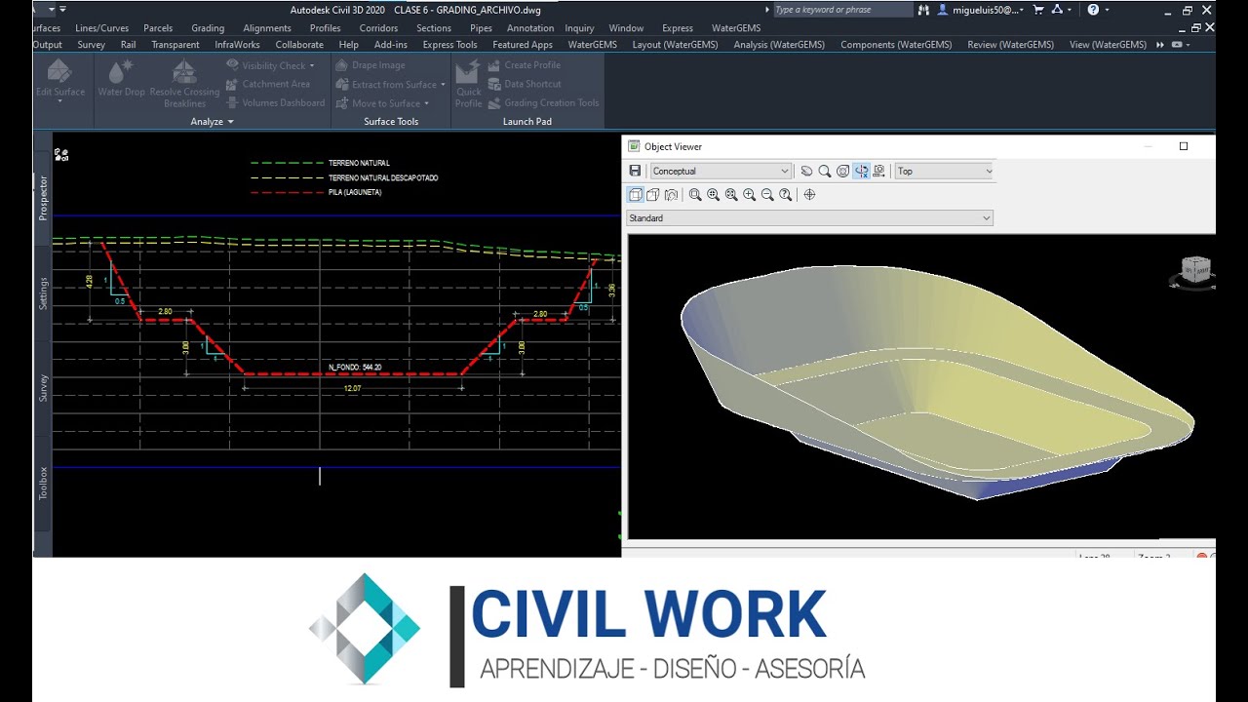The width and height of the screenshot is (1248, 702).
Task: Click the zoom window icon
Action: (x=695, y=195)
